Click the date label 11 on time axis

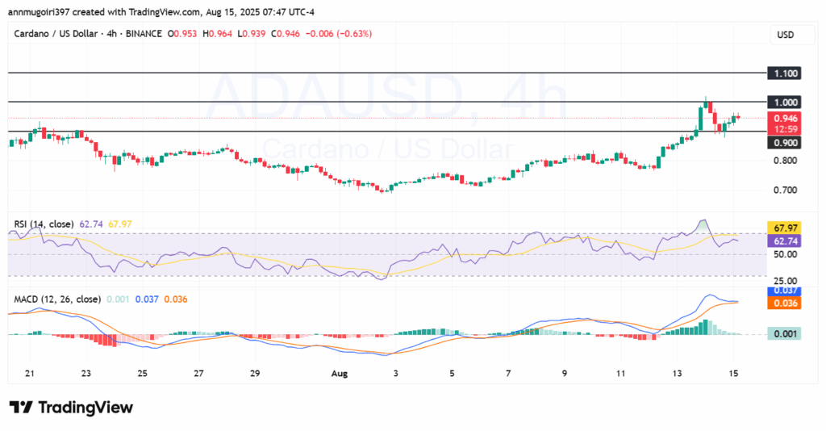[620, 374]
